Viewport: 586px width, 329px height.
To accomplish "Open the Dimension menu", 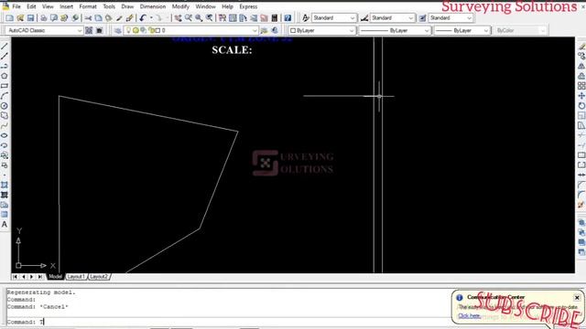I will coord(153,6).
